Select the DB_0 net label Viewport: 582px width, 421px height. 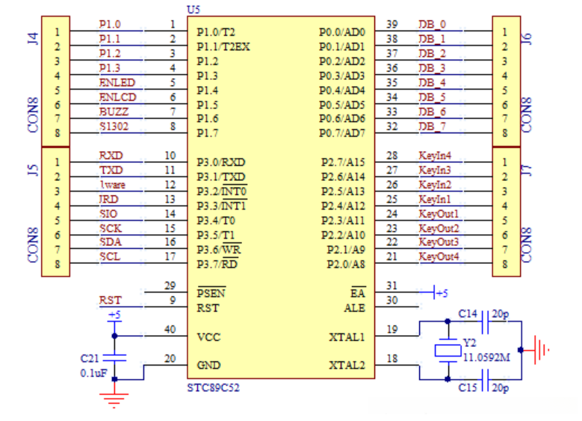tap(432, 25)
